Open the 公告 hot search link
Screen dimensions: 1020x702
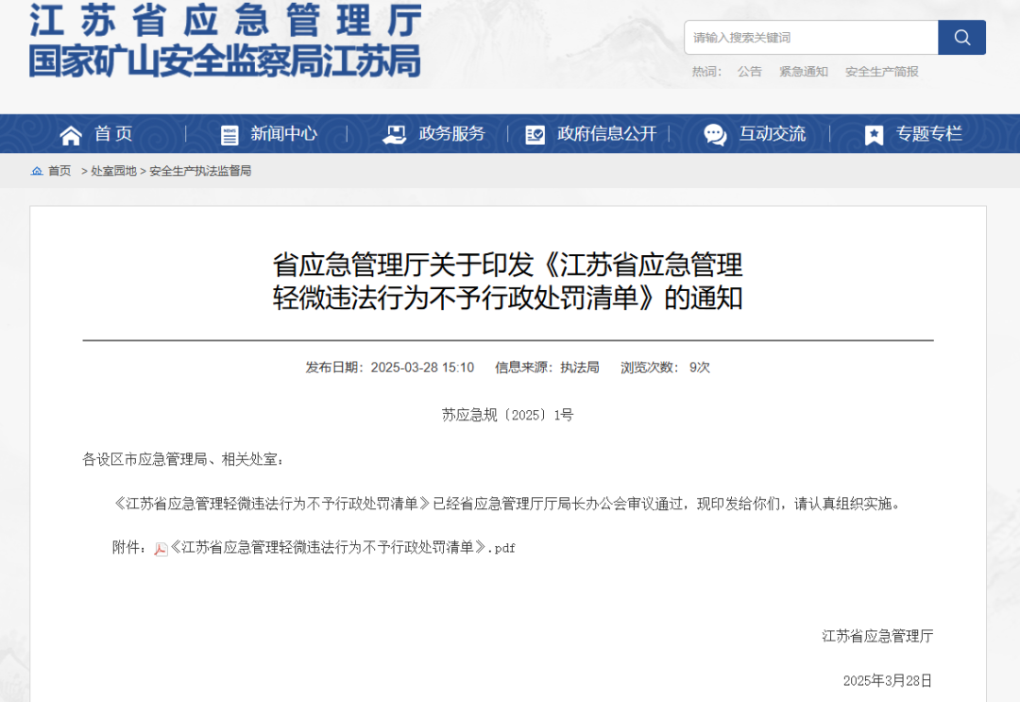point(749,72)
